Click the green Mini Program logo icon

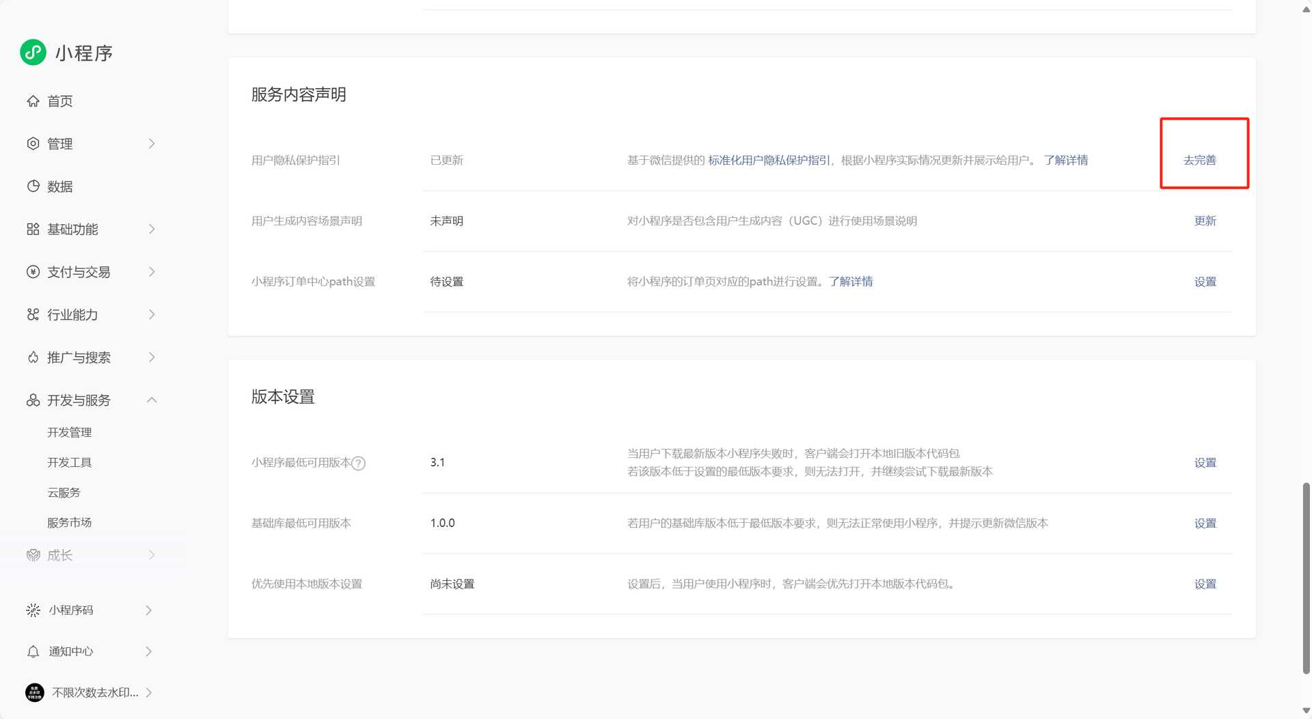(x=33, y=53)
